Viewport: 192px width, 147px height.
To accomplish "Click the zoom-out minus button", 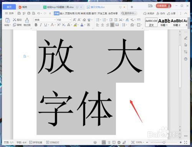I will coord(147,142).
